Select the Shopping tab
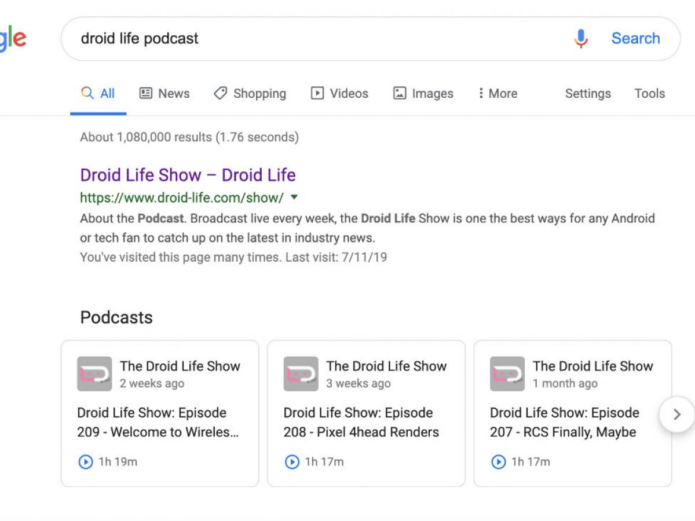Image resolution: width=695 pixels, height=521 pixels. tap(250, 94)
